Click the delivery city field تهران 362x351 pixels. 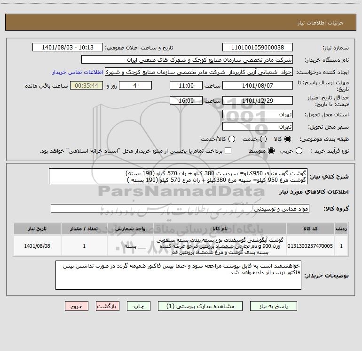(x=258, y=126)
